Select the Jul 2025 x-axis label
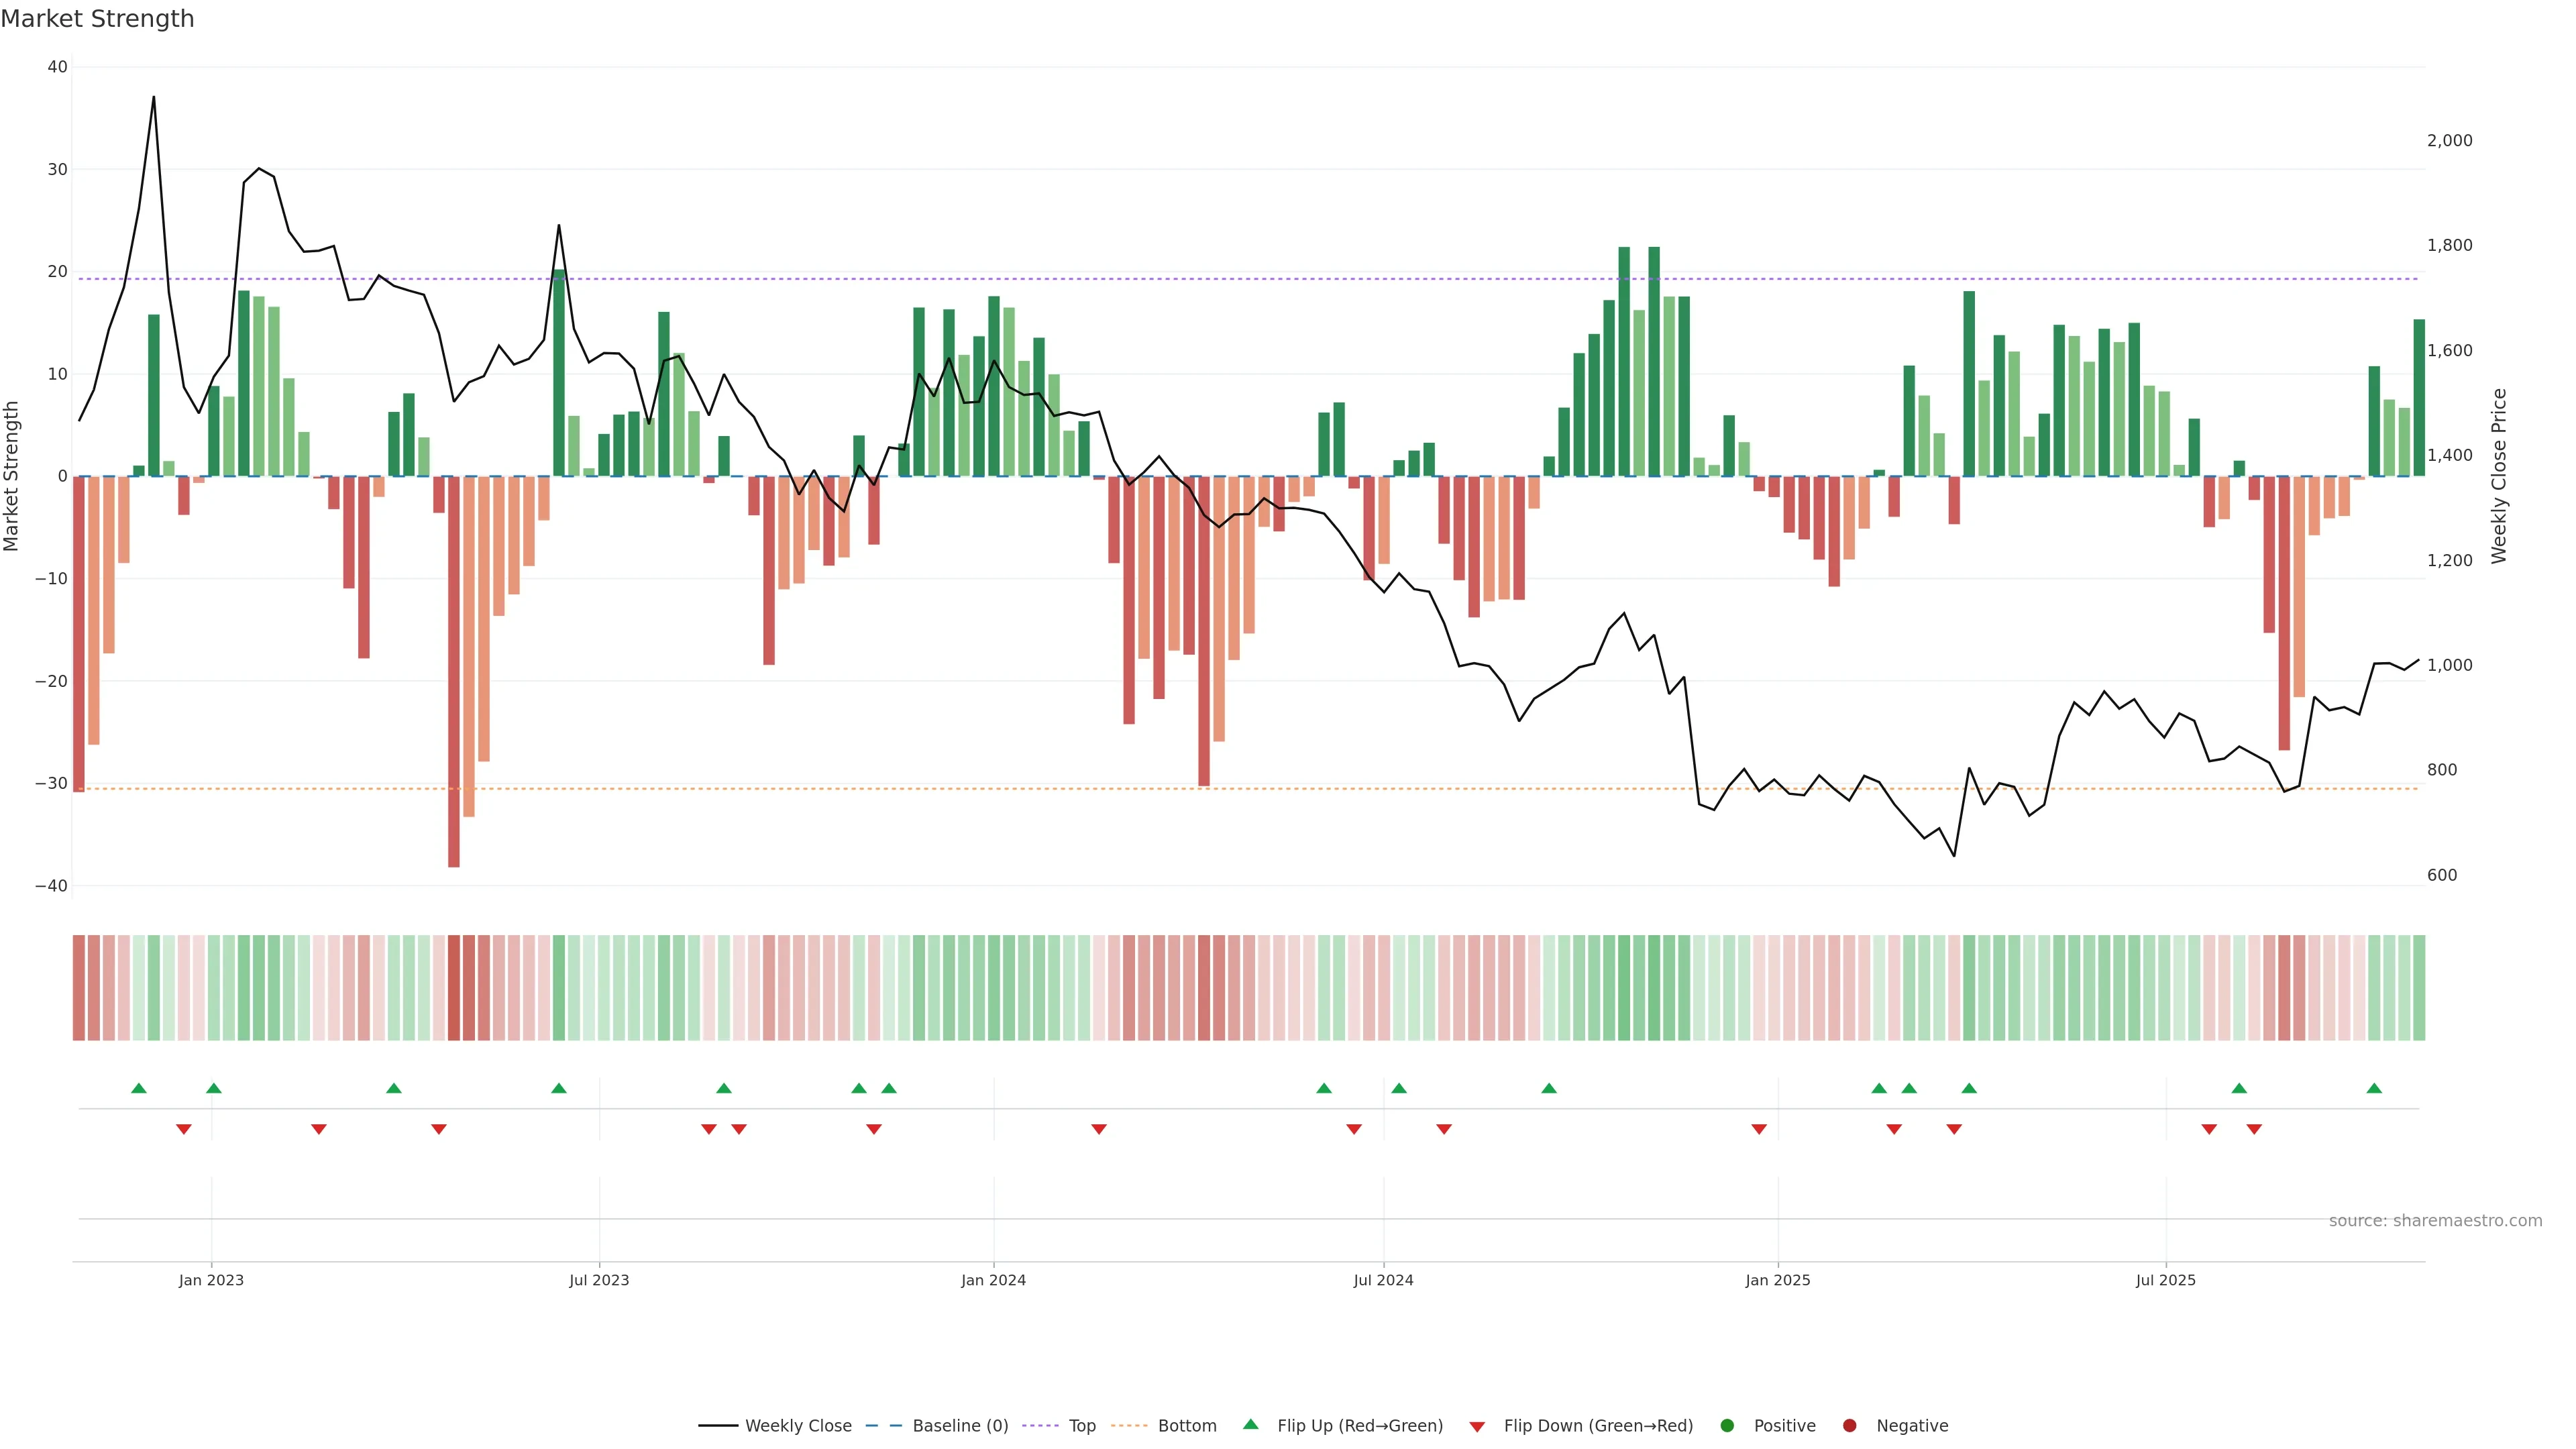The height and width of the screenshot is (1449, 2576). coord(2165,1280)
